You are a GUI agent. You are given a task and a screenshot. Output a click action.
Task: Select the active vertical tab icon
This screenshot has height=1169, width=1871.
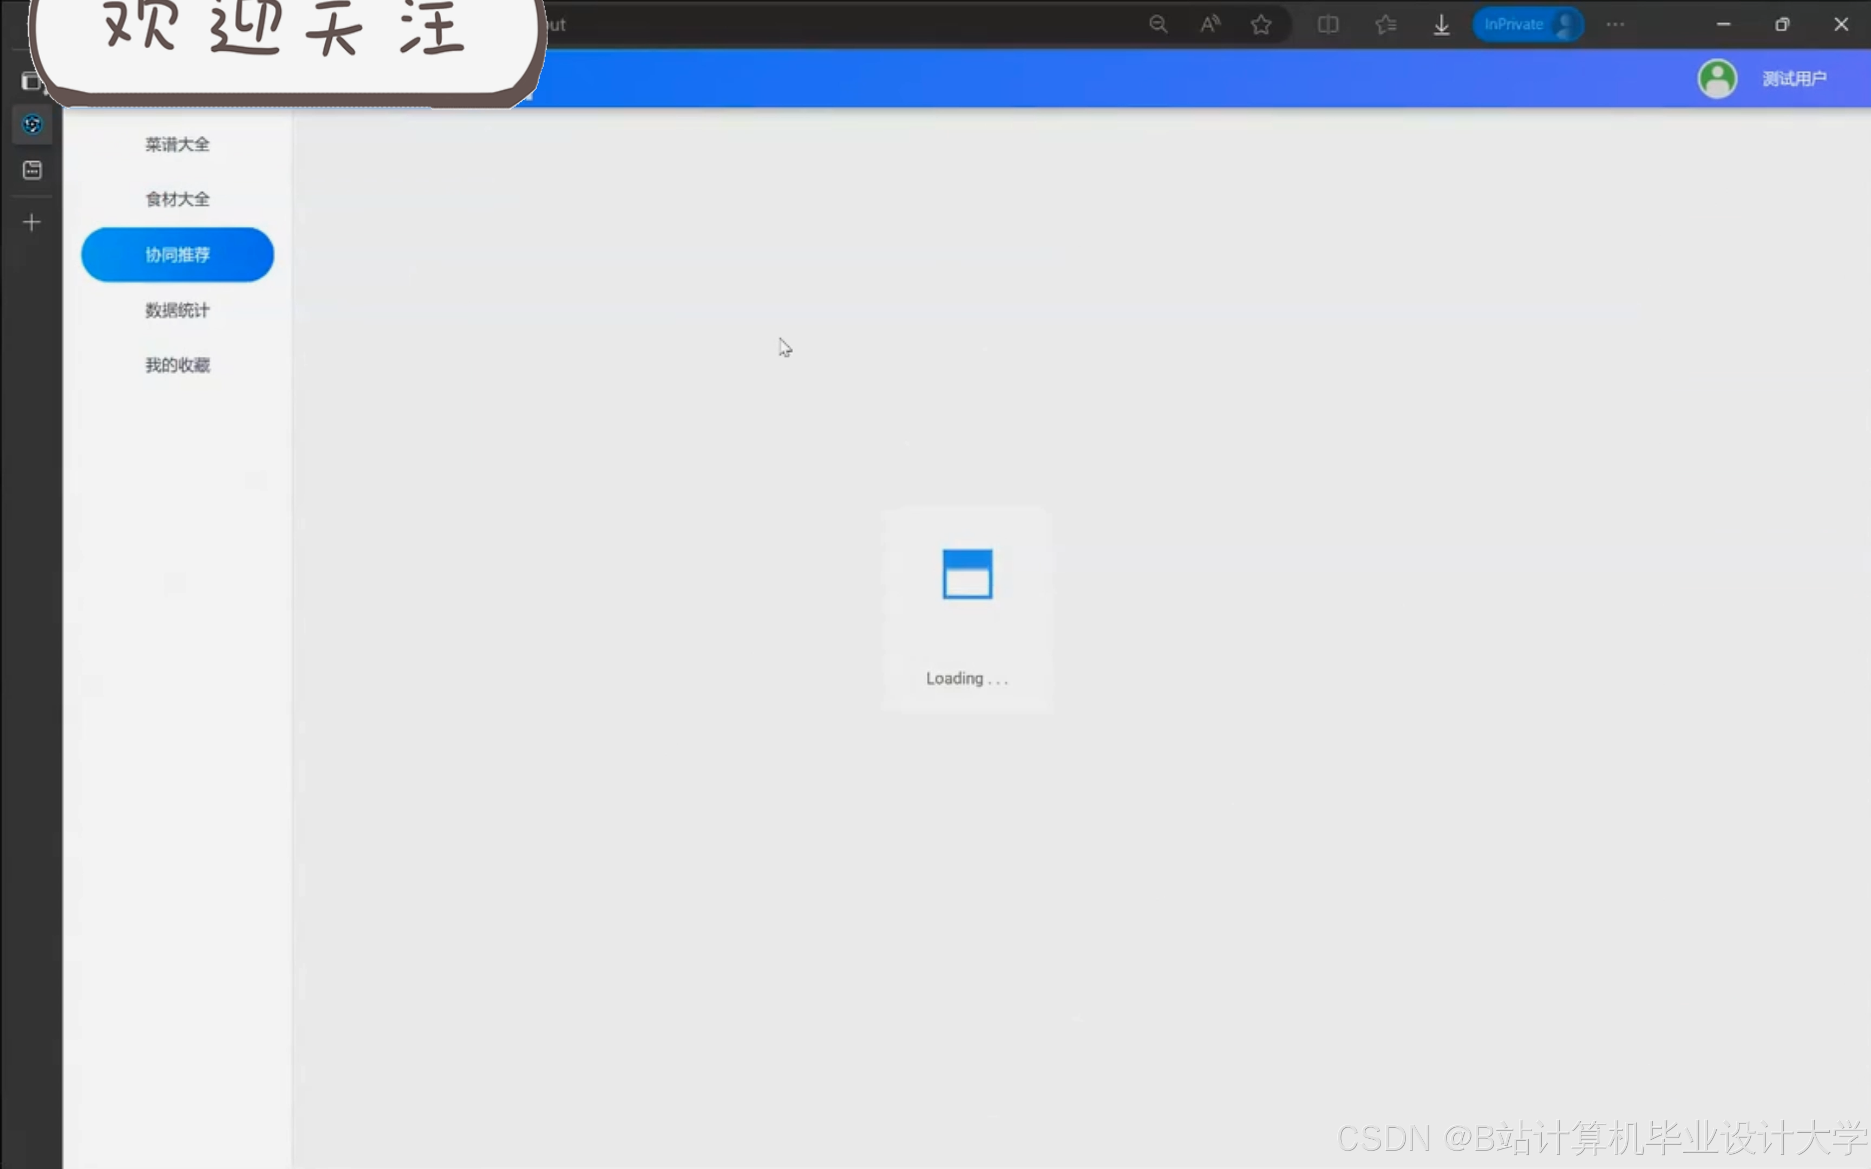pos(32,124)
